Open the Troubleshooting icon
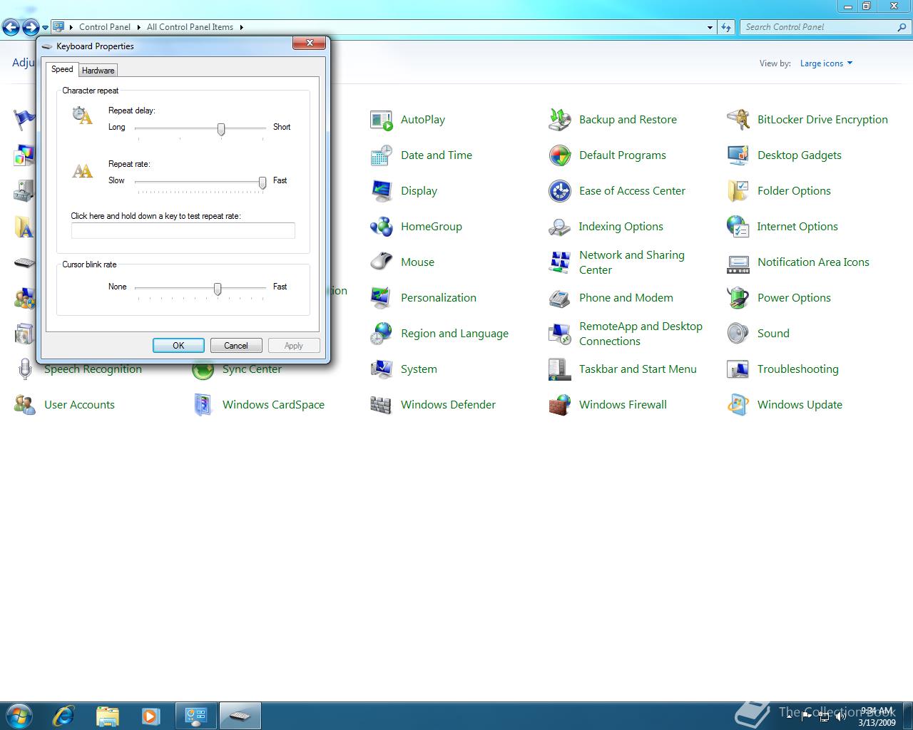This screenshot has width=913, height=730. pos(738,369)
